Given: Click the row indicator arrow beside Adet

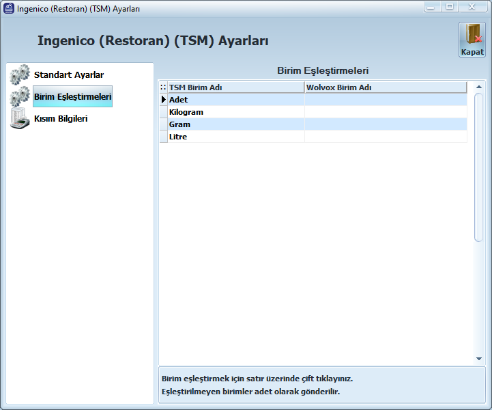Looking at the screenshot, I should [x=163, y=100].
